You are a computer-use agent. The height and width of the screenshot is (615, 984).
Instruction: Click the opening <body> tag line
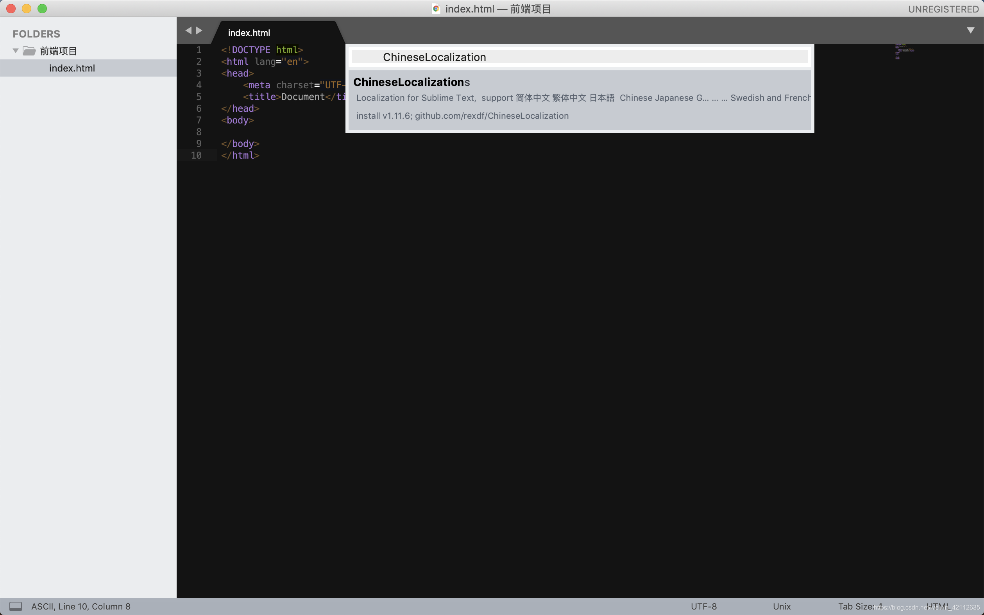(x=238, y=120)
